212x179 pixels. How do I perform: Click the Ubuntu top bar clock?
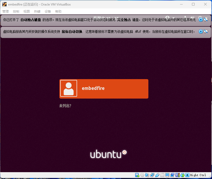pyautogui.click(x=106, y=18)
